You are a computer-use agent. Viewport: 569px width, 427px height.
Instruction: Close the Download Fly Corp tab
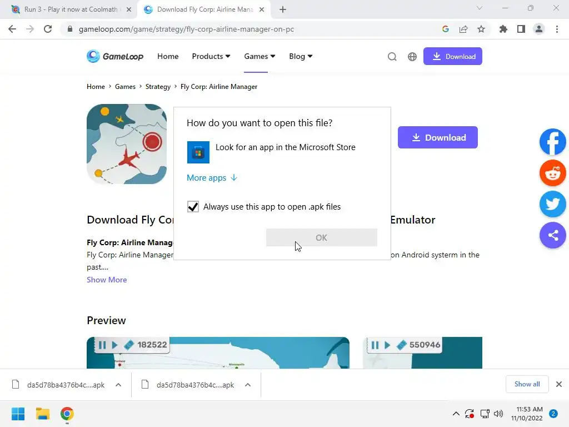point(262,9)
